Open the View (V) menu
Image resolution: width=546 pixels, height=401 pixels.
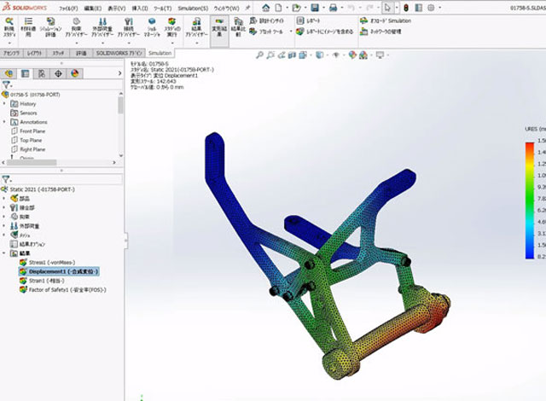tap(116, 8)
